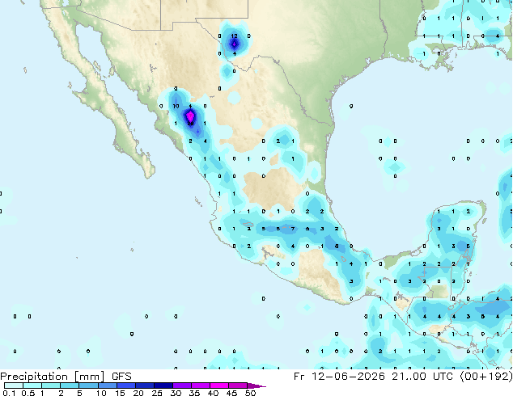Click the legend label '25'
Viewport: 513px width, 396px height.
pos(157,393)
